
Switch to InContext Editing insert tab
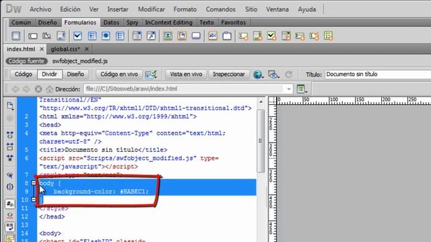coord(169,22)
